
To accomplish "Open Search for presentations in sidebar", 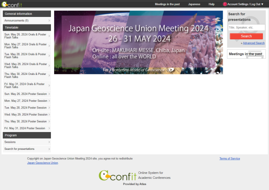I will pos(27,149).
